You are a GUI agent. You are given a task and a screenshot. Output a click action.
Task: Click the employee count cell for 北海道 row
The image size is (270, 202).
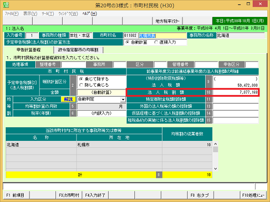[x=187, y=145]
